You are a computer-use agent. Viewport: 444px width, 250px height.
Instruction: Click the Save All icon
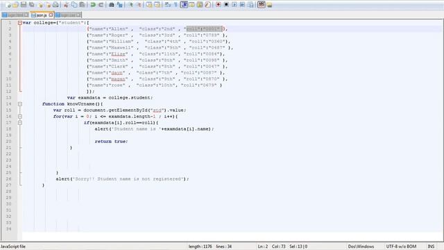pyautogui.click(x=32, y=5)
